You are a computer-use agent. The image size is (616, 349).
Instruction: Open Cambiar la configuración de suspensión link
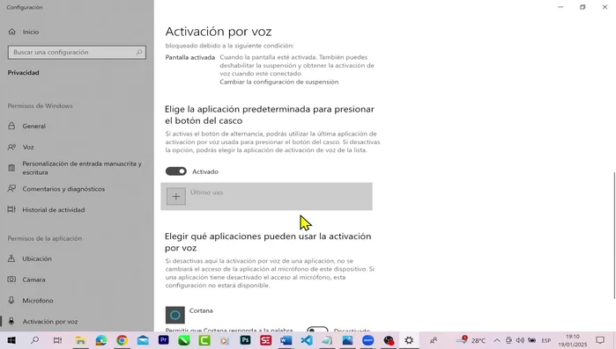pos(279,82)
